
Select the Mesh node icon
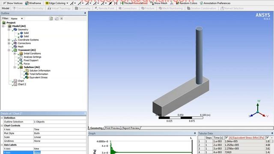tap(15, 47)
